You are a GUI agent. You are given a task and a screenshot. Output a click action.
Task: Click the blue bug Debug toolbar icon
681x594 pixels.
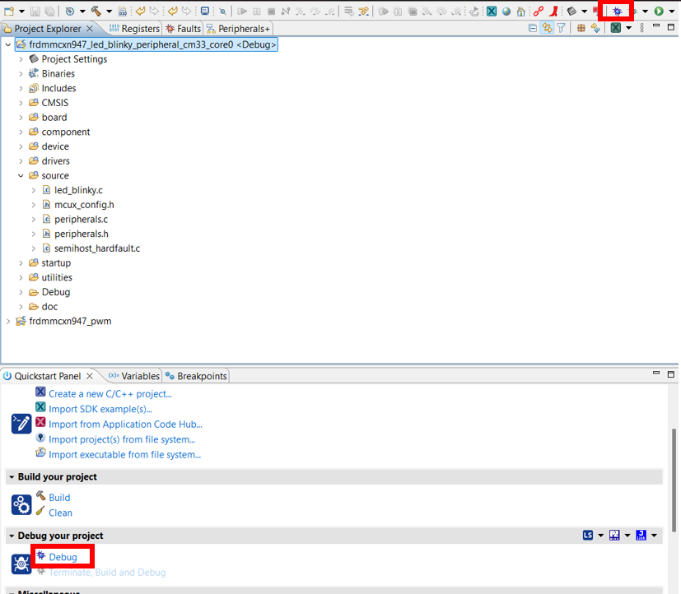pyautogui.click(x=616, y=12)
